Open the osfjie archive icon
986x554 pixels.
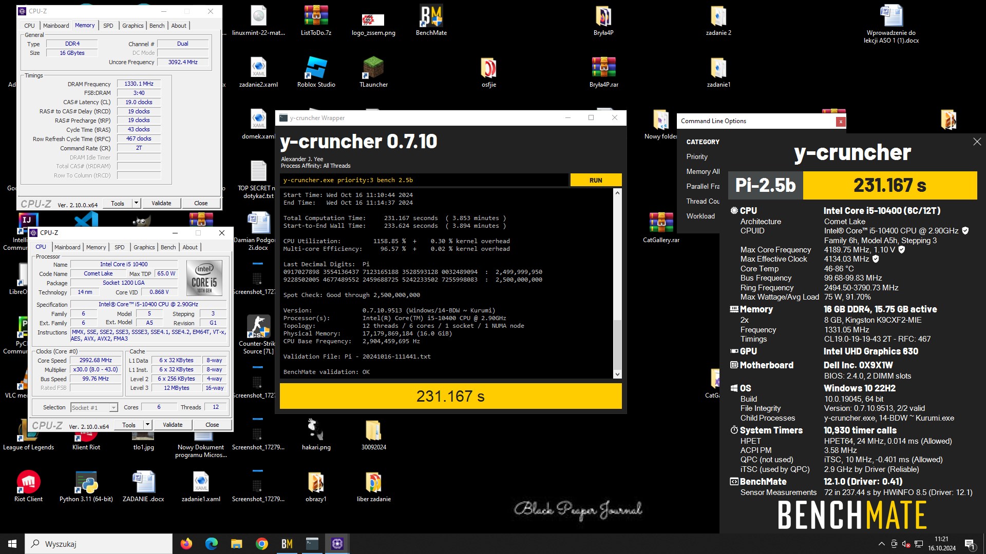click(488, 72)
